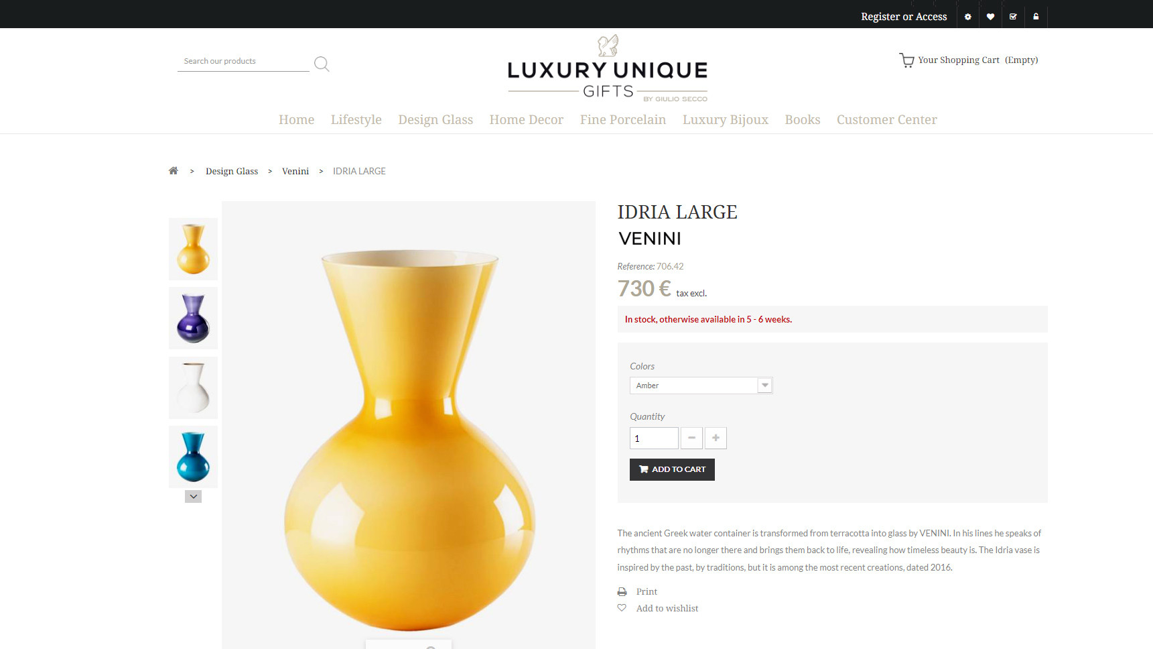Screen dimensions: 1153x649
Task: Select the purple vase thumbnail
Action: [193, 318]
